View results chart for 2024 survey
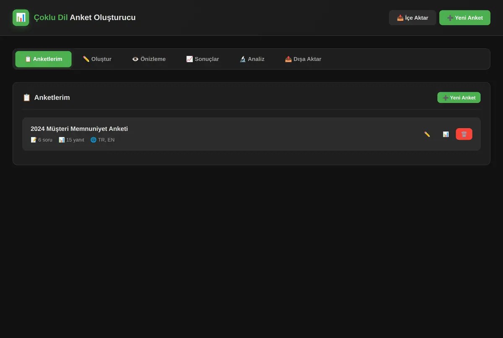This screenshot has height=338, width=503. pyautogui.click(x=446, y=134)
